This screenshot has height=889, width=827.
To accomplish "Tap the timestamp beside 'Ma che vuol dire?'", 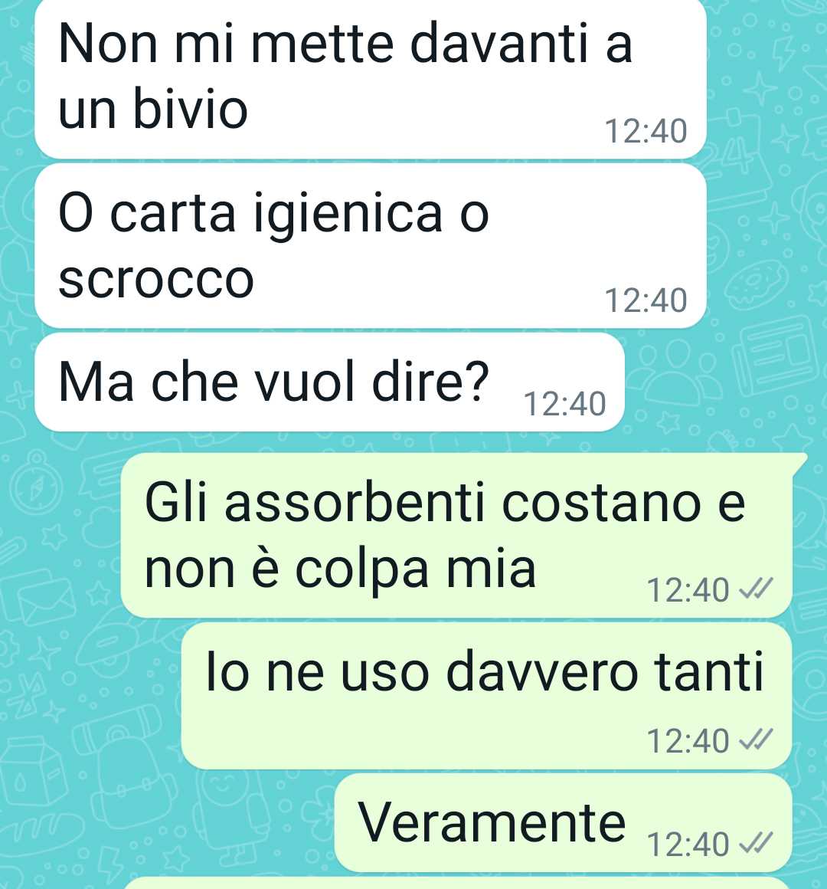I will 565,404.
